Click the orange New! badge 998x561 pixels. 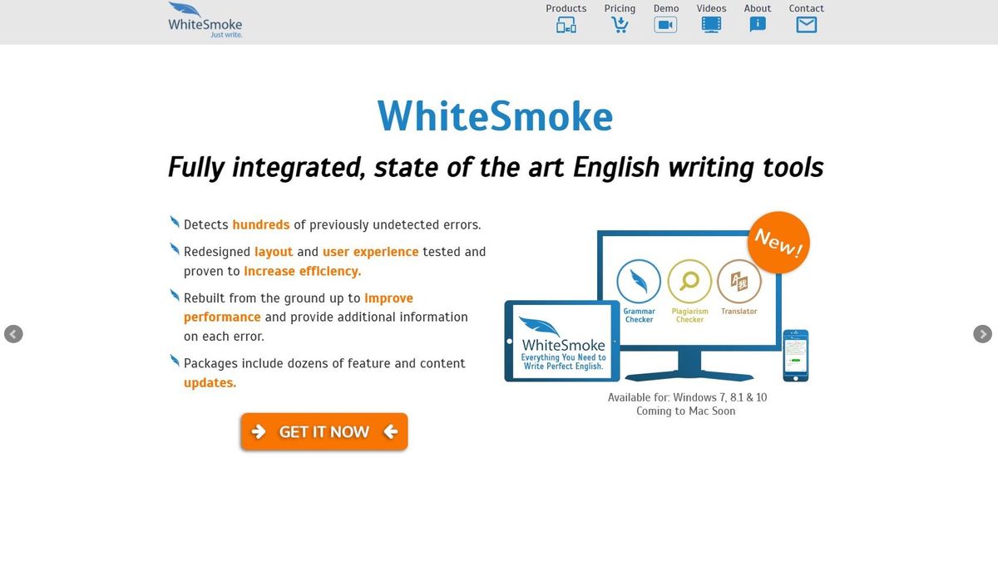click(778, 242)
